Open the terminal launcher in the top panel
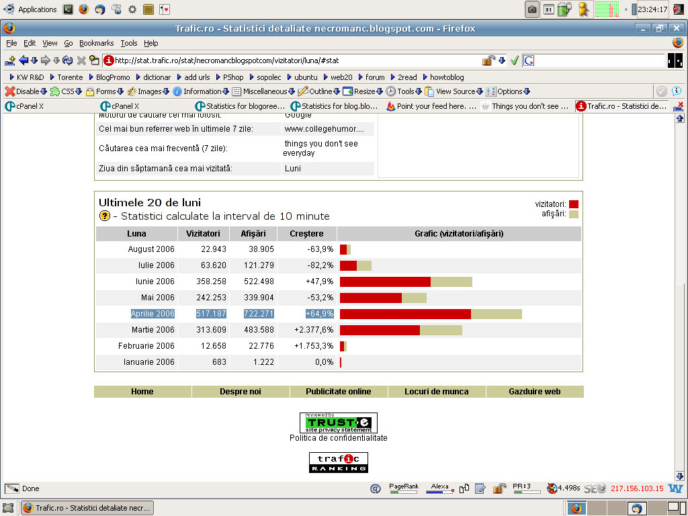The image size is (688, 516). pyautogui.click(x=68, y=9)
